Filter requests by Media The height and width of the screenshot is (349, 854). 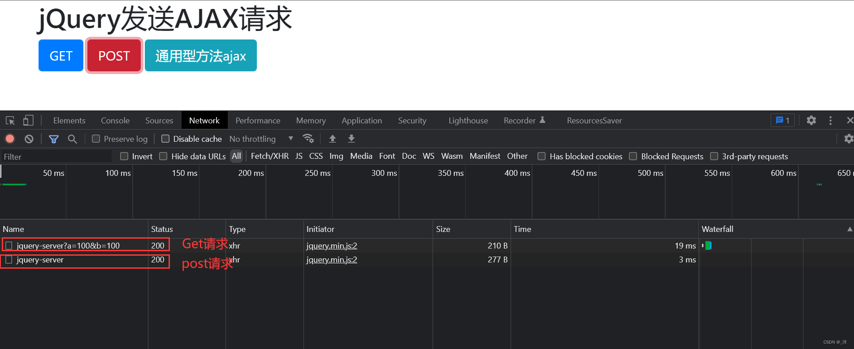click(x=361, y=156)
